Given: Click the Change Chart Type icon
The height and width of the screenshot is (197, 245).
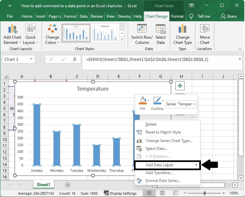Looking at the screenshot, I should pos(182,29).
